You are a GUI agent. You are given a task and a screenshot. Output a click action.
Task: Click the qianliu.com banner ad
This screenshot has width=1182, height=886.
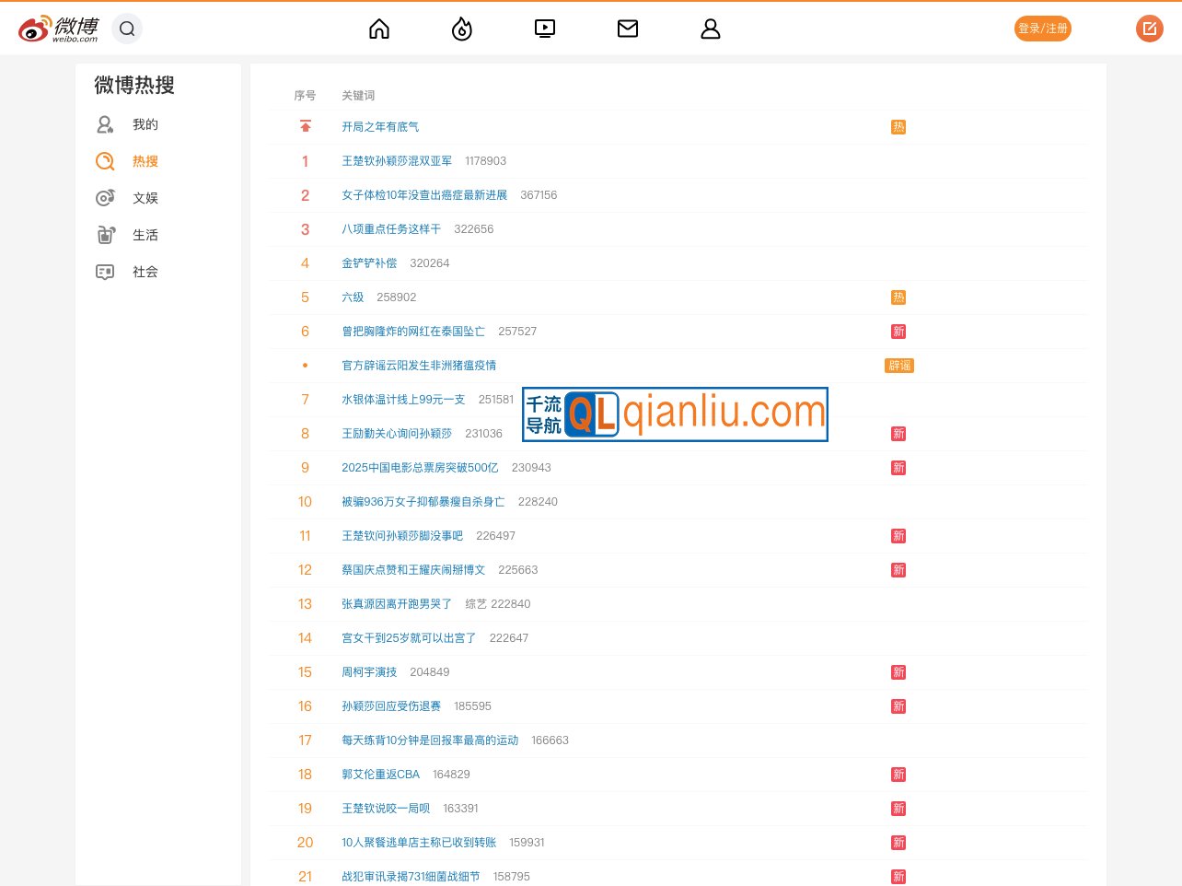pyautogui.click(x=675, y=414)
